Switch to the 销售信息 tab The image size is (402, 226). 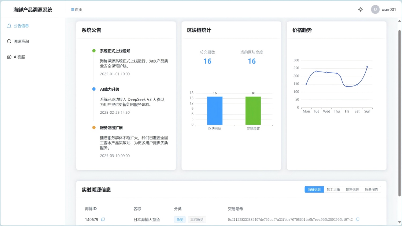coord(352,190)
